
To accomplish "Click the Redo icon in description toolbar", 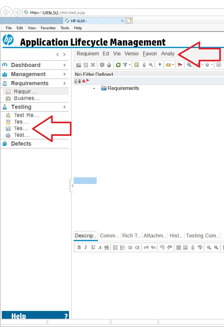I will pos(170,247).
